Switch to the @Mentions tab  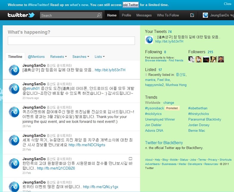[x=36, y=57]
